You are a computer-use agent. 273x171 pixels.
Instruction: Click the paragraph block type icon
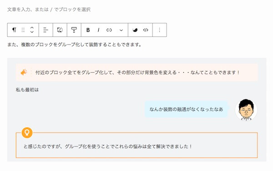click(14, 30)
